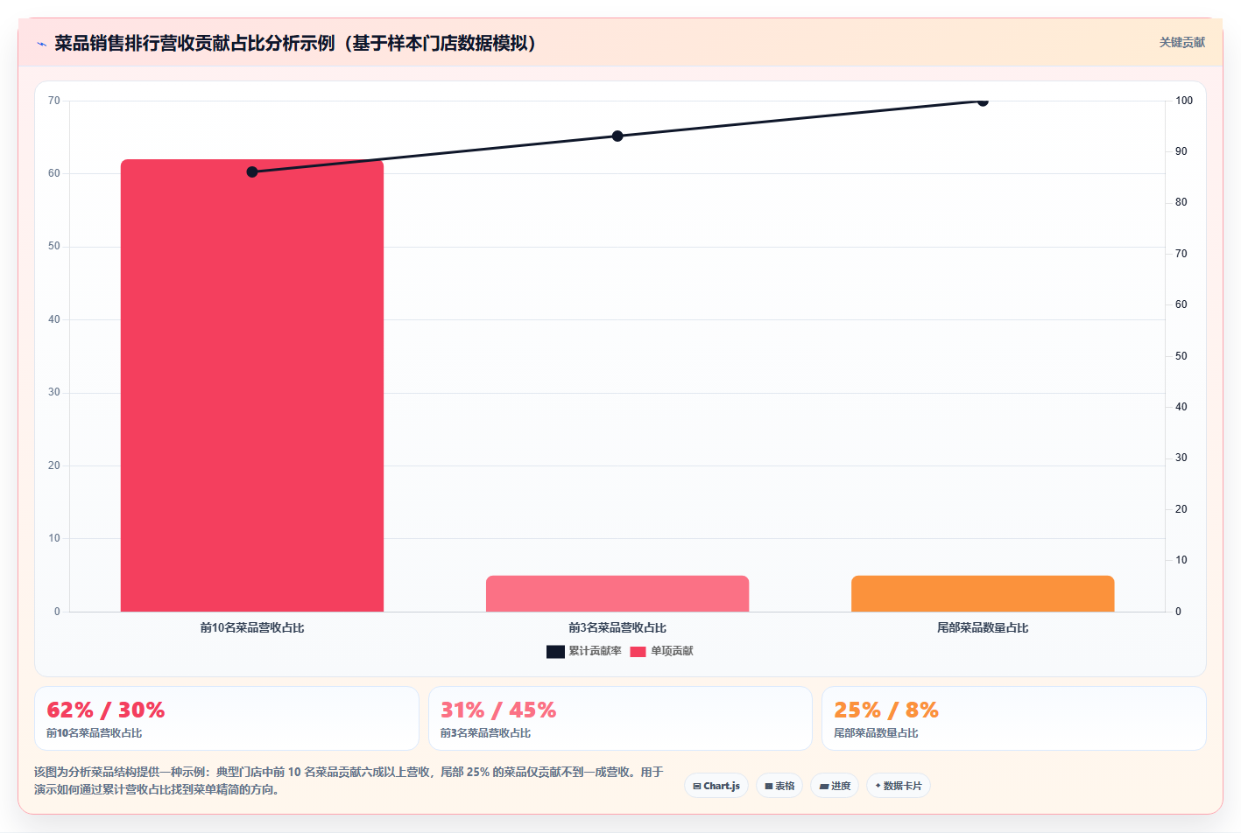Image resolution: width=1241 pixels, height=833 pixels.
Task: Click the 关键贡献 label in the header
Action: (x=1181, y=42)
